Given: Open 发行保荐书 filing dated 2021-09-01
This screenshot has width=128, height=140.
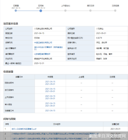Looking at the screenshot, I should pyautogui.click(x=50, y=91).
